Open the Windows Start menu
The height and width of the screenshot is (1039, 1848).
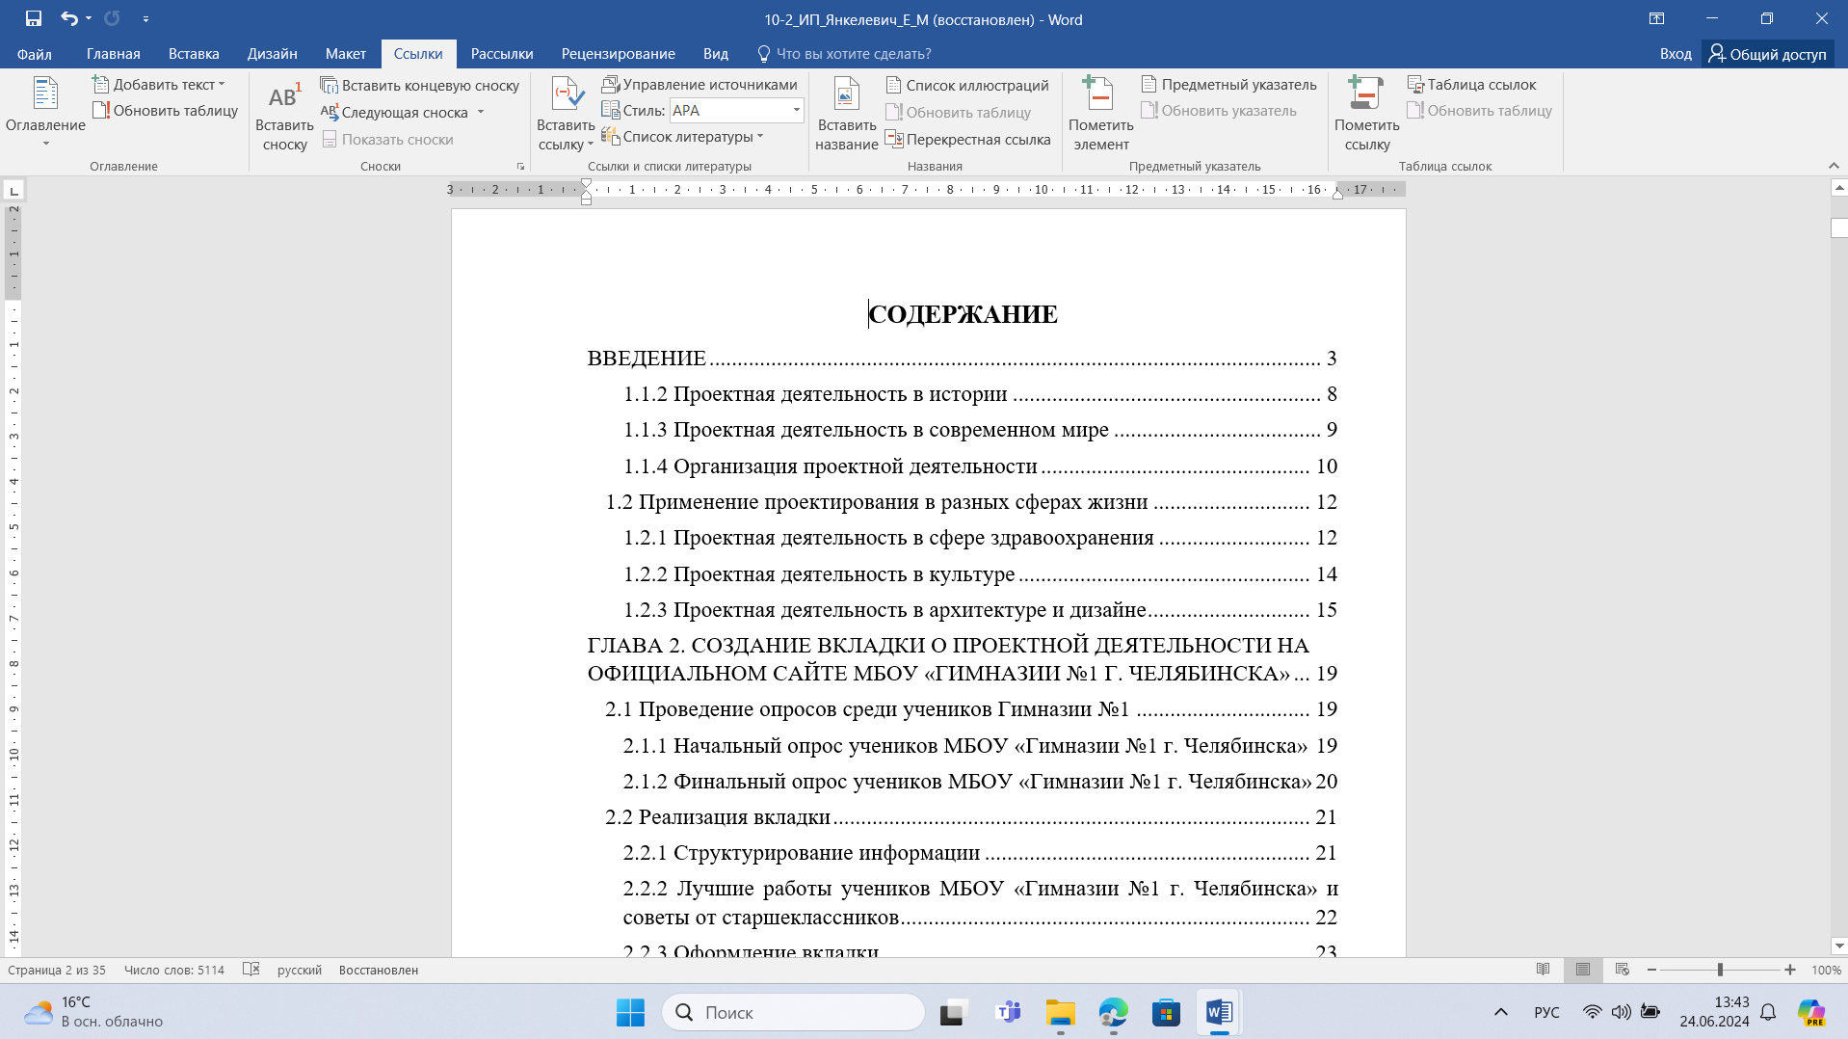click(630, 1013)
